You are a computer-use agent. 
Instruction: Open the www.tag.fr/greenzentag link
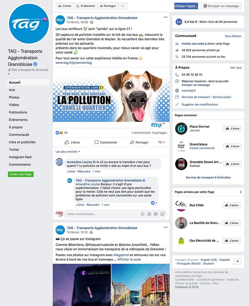click(x=74, y=63)
